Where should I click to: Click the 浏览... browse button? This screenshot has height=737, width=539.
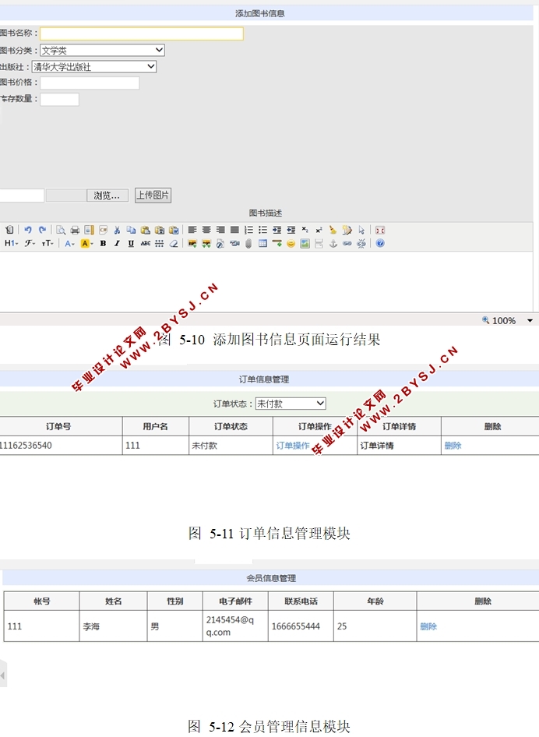[x=107, y=195]
